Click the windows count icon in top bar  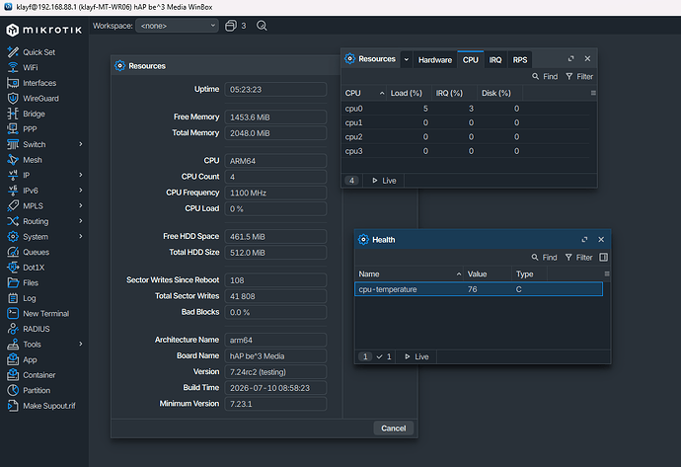pyautogui.click(x=231, y=26)
